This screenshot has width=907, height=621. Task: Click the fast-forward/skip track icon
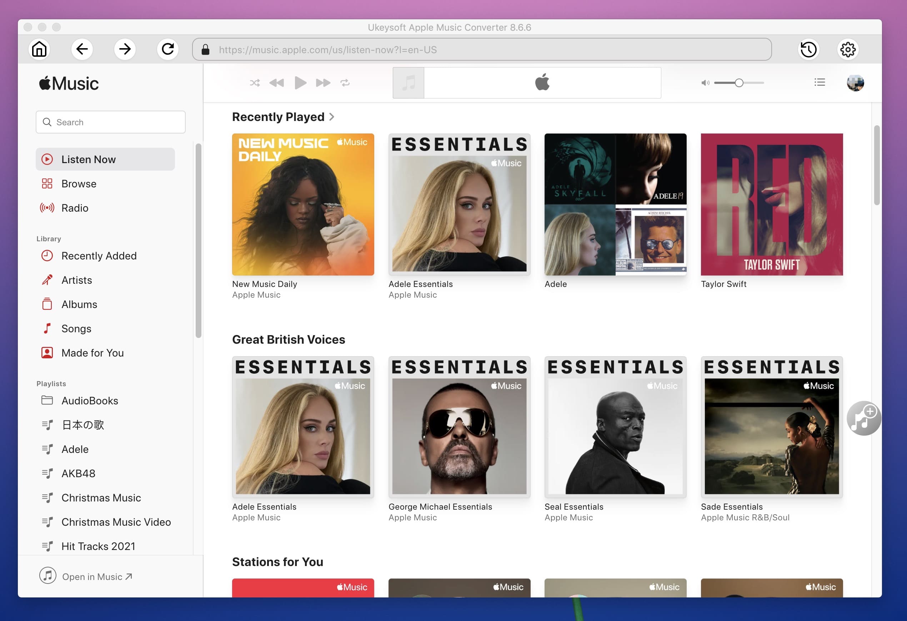tap(322, 82)
